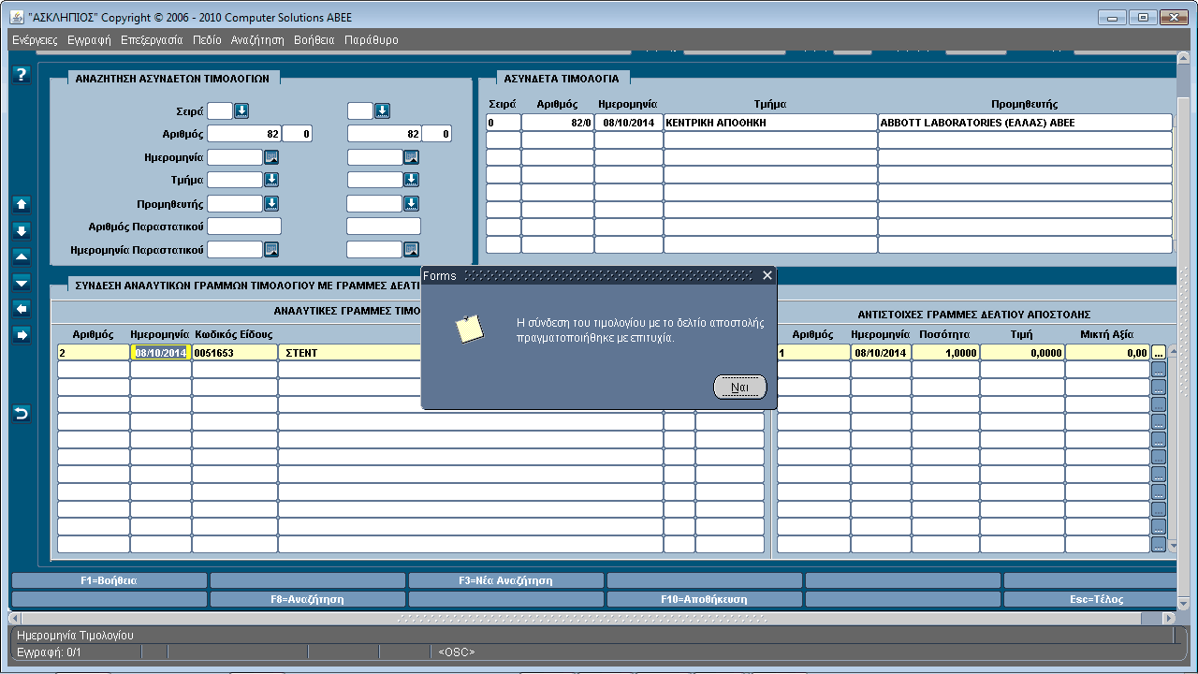1198x674 pixels.
Task: Click the return/undo arrow sidebar icon
Action: (22, 413)
